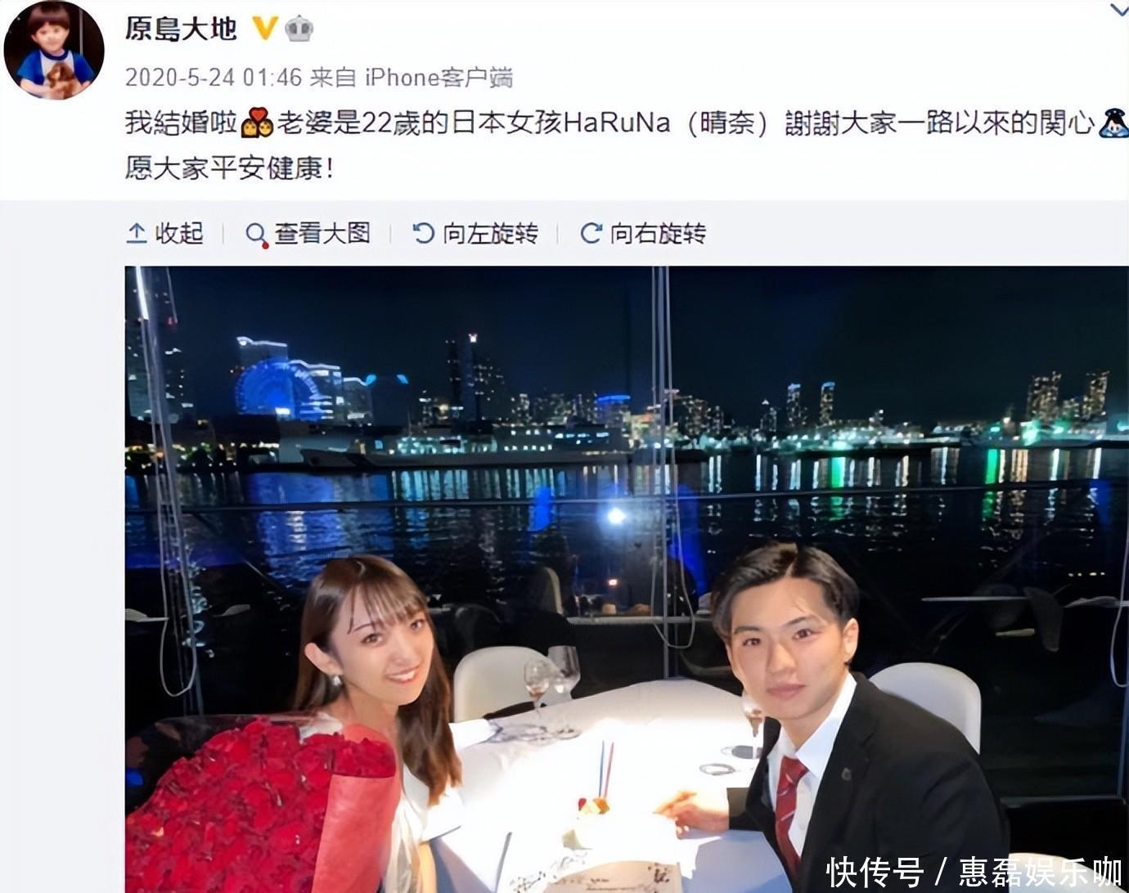Click the counter-clockwise rotate icon
Image resolution: width=1129 pixels, height=893 pixels.
(x=423, y=234)
